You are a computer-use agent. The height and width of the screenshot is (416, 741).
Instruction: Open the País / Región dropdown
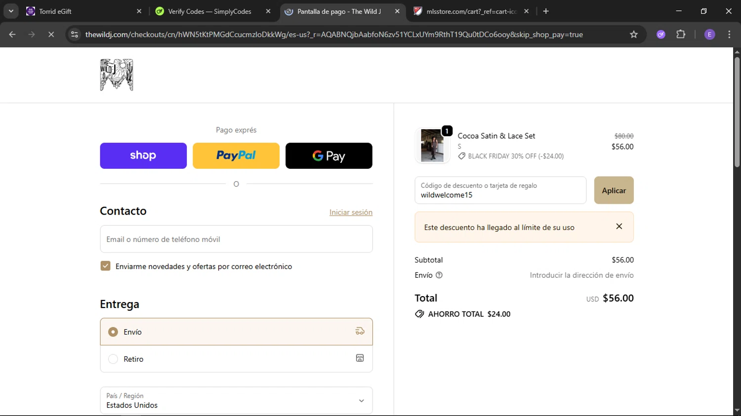(236, 401)
